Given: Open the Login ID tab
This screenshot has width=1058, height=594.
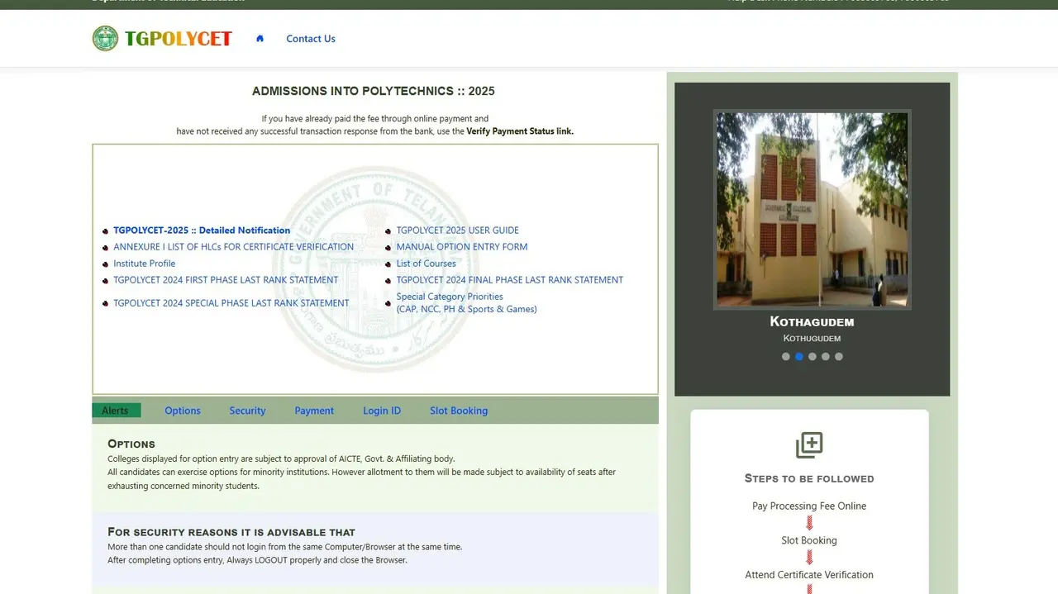Looking at the screenshot, I should [x=381, y=410].
